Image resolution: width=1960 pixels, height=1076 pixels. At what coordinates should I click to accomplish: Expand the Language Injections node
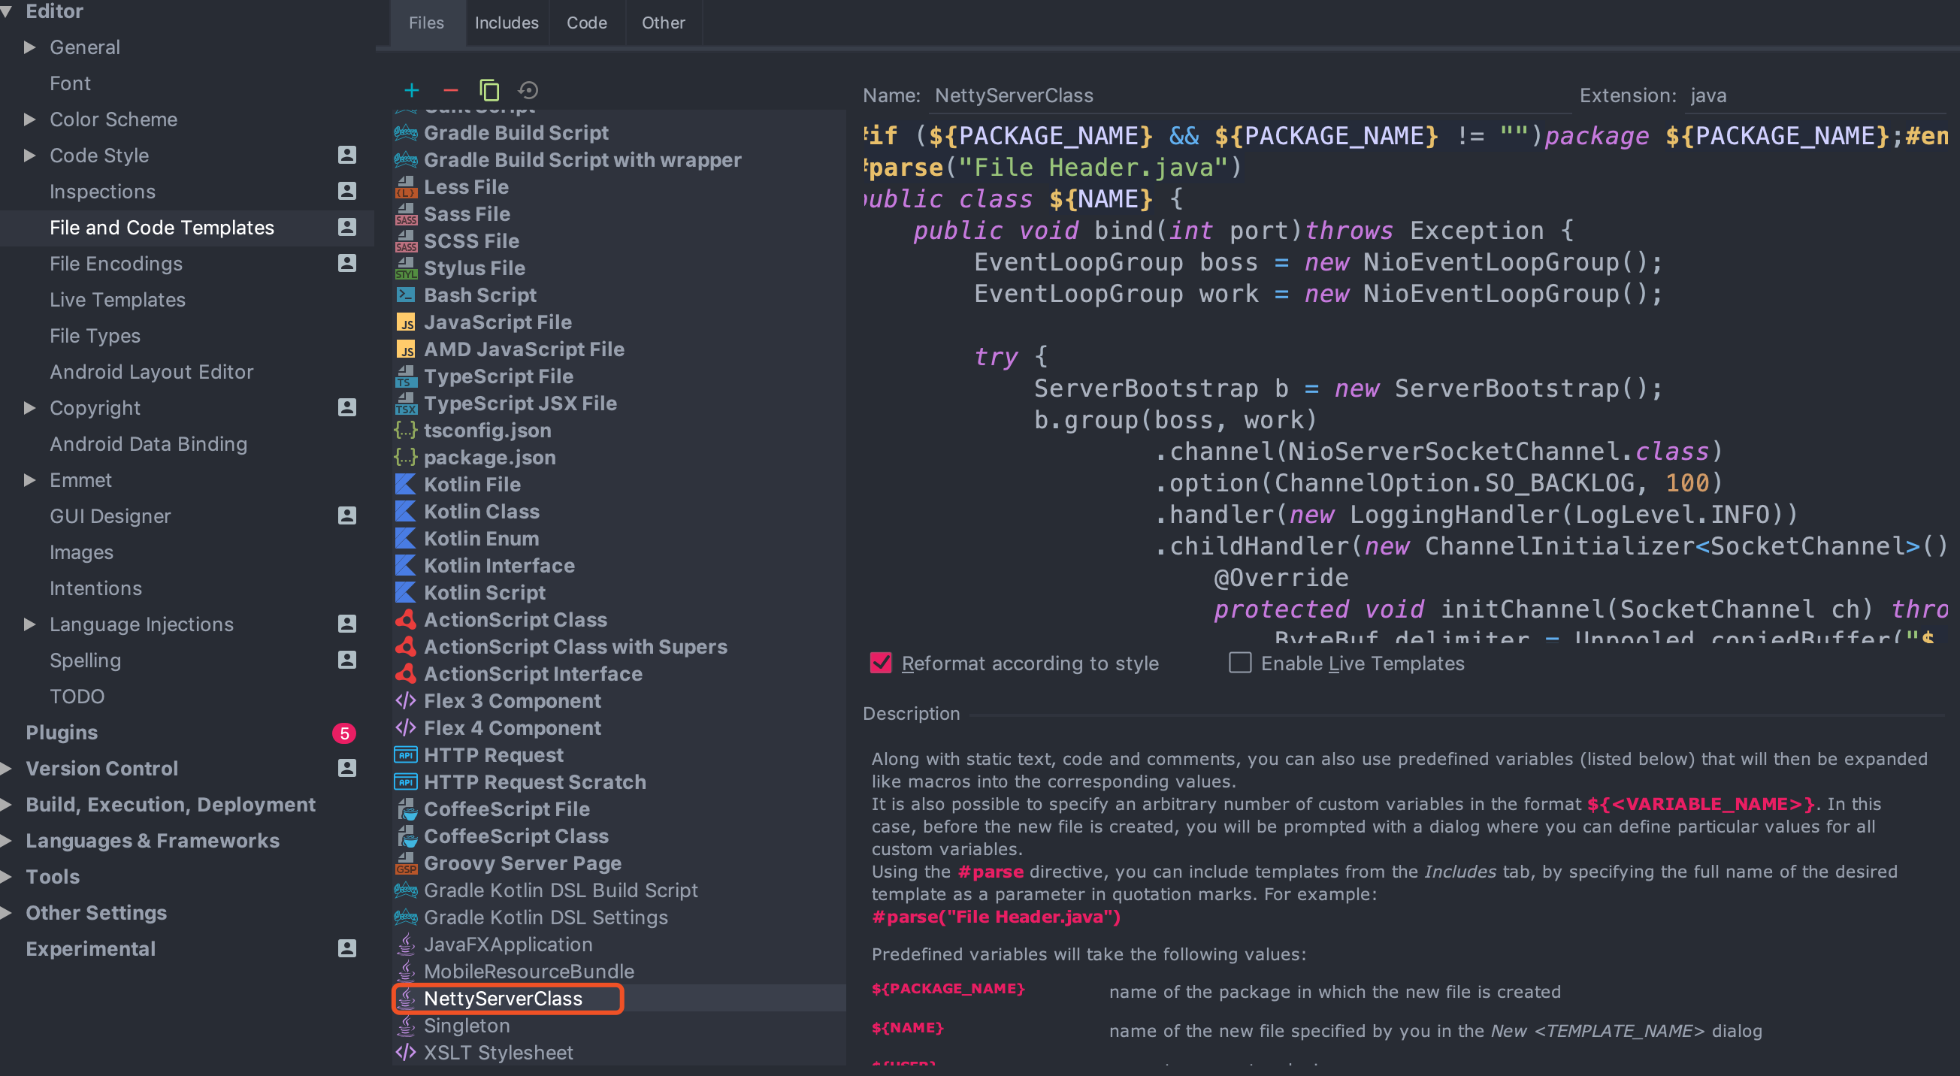click(x=29, y=624)
